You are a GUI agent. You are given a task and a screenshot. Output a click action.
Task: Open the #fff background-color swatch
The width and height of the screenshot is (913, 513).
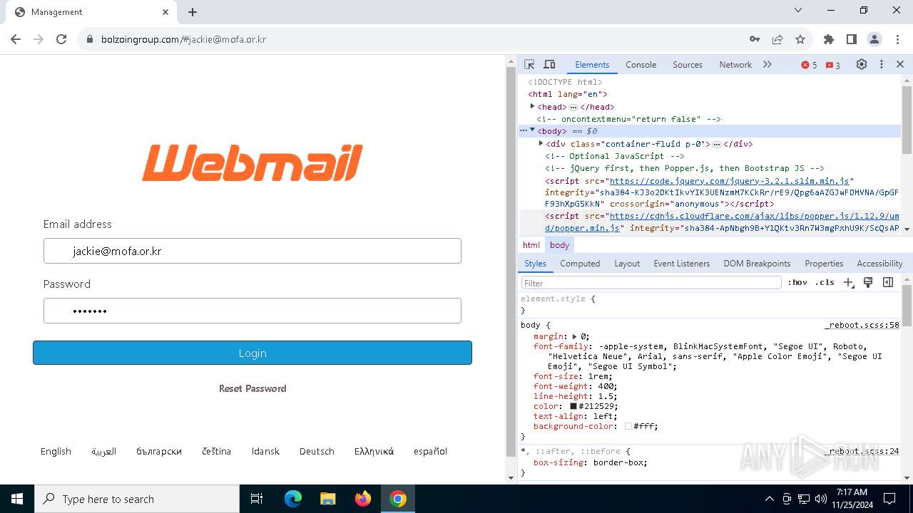tap(628, 426)
